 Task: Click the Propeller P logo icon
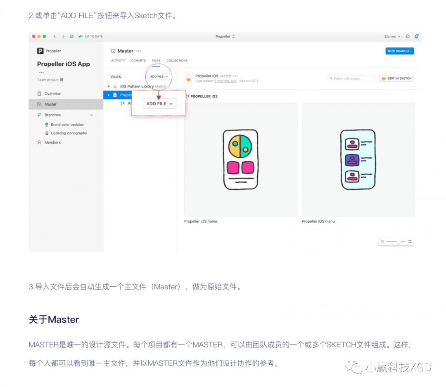pos(40,51)
